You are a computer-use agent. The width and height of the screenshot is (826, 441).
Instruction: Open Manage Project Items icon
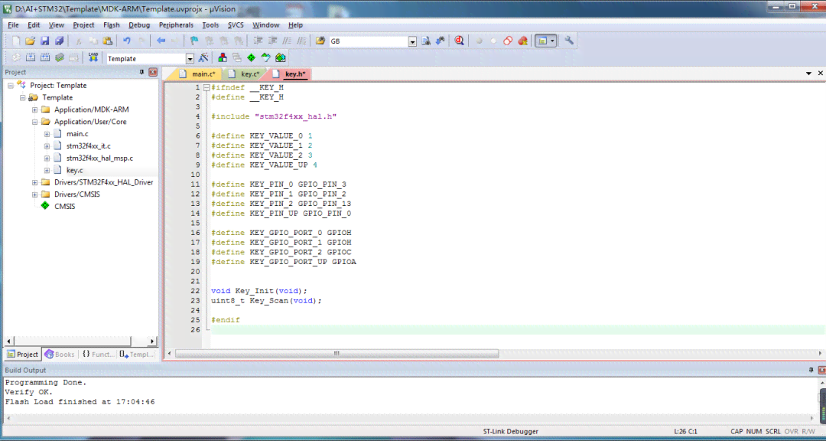223,58
